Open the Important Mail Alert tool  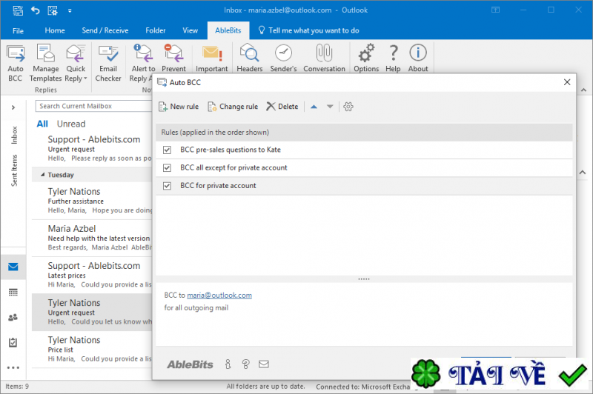pyautogui.click(x=212, y=59)
